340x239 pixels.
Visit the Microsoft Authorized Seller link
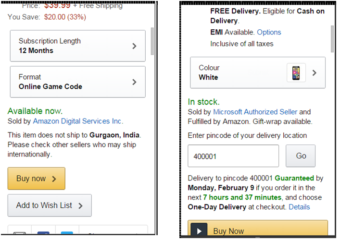pyautogui.click(x=255, y=112)
